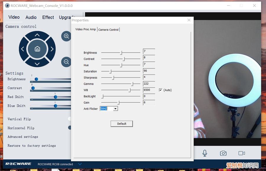Image resolution: width=266 pixels, height=171 pixels.
Task: Click Restore to factory settings
Action: click(x=32, y=146)
